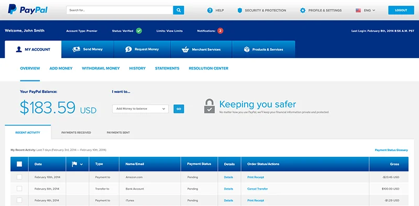The image size is (419, 206).
Task: Click the -$23.45 USD gross amount
Action: coord(391,177)
